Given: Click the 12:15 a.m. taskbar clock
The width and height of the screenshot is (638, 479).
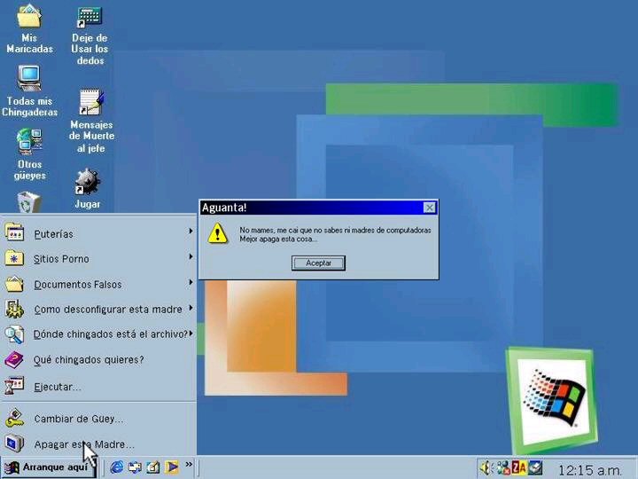Looking at the screenshot, I should pos(589,468).
